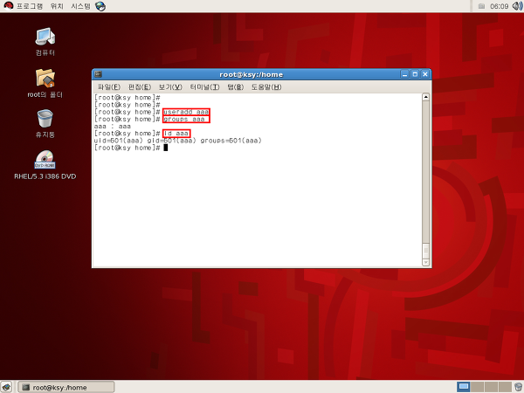Open the 탭(B) menu in terminal

click(236, 87)
